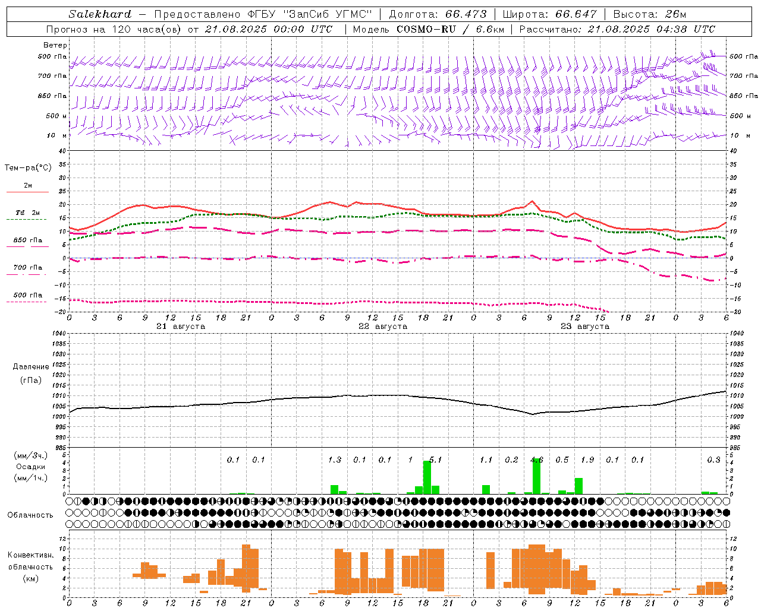Click the "1.3" precipitation value
Image resolution: width=761 pixels, height=608 pixels.
point(335,460)
